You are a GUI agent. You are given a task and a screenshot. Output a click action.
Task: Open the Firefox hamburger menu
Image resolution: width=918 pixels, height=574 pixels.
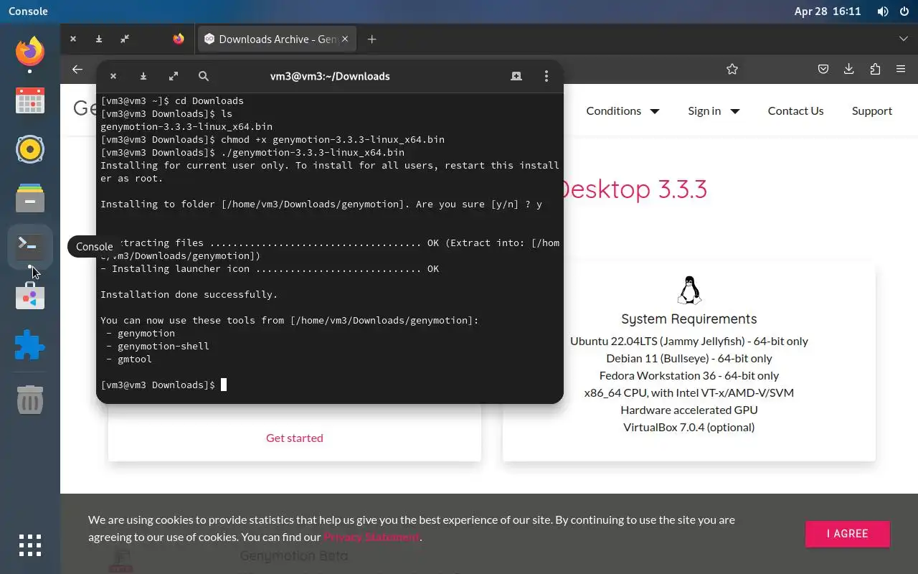point(901,69)
